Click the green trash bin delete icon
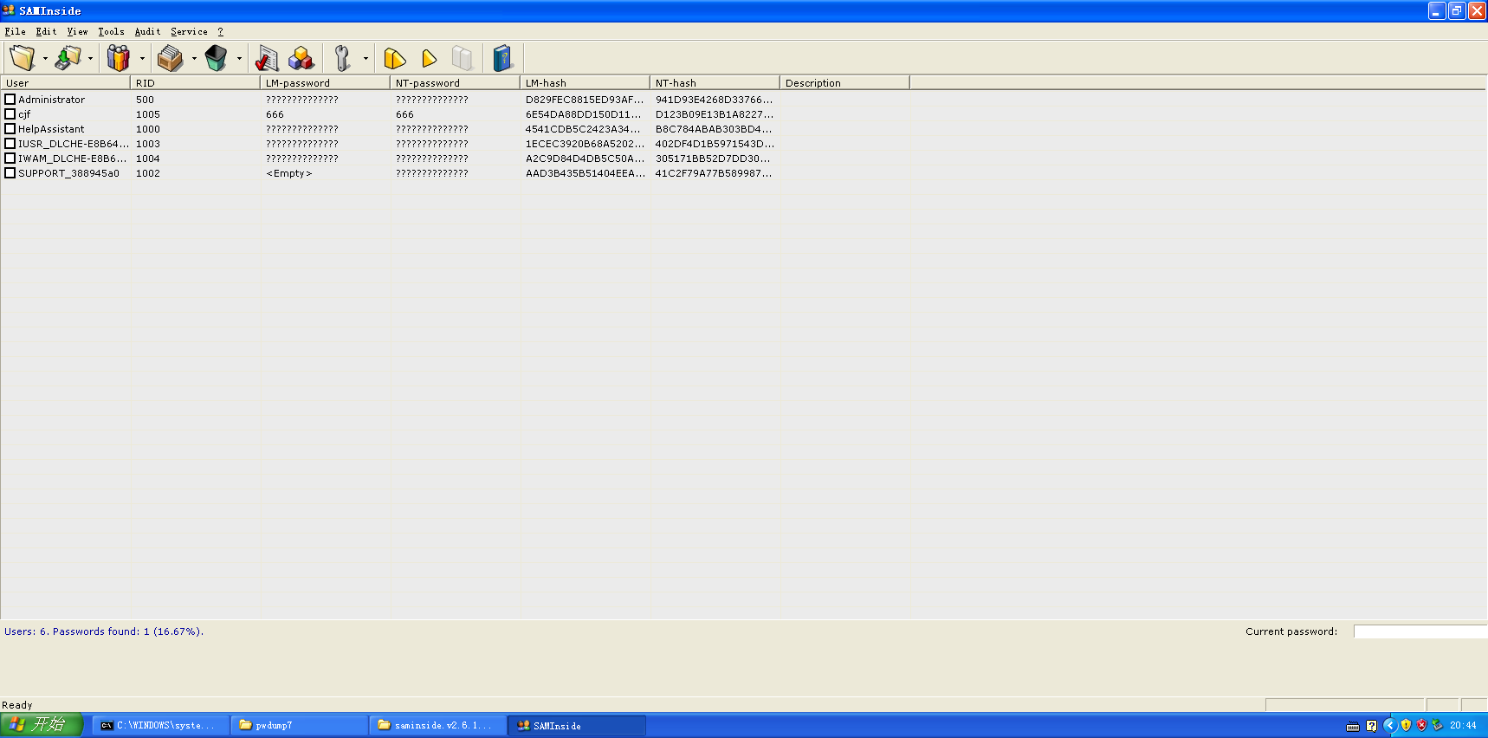The width and height of the screenshot is (1488, 738). [216, 58]
